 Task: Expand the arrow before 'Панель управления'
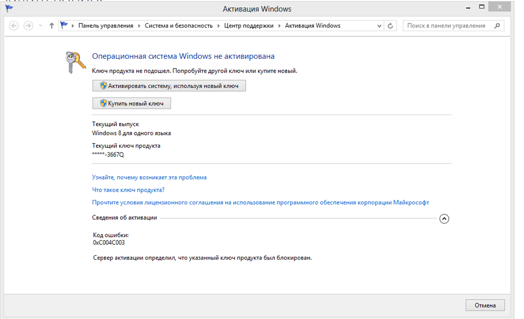(73, 26)
